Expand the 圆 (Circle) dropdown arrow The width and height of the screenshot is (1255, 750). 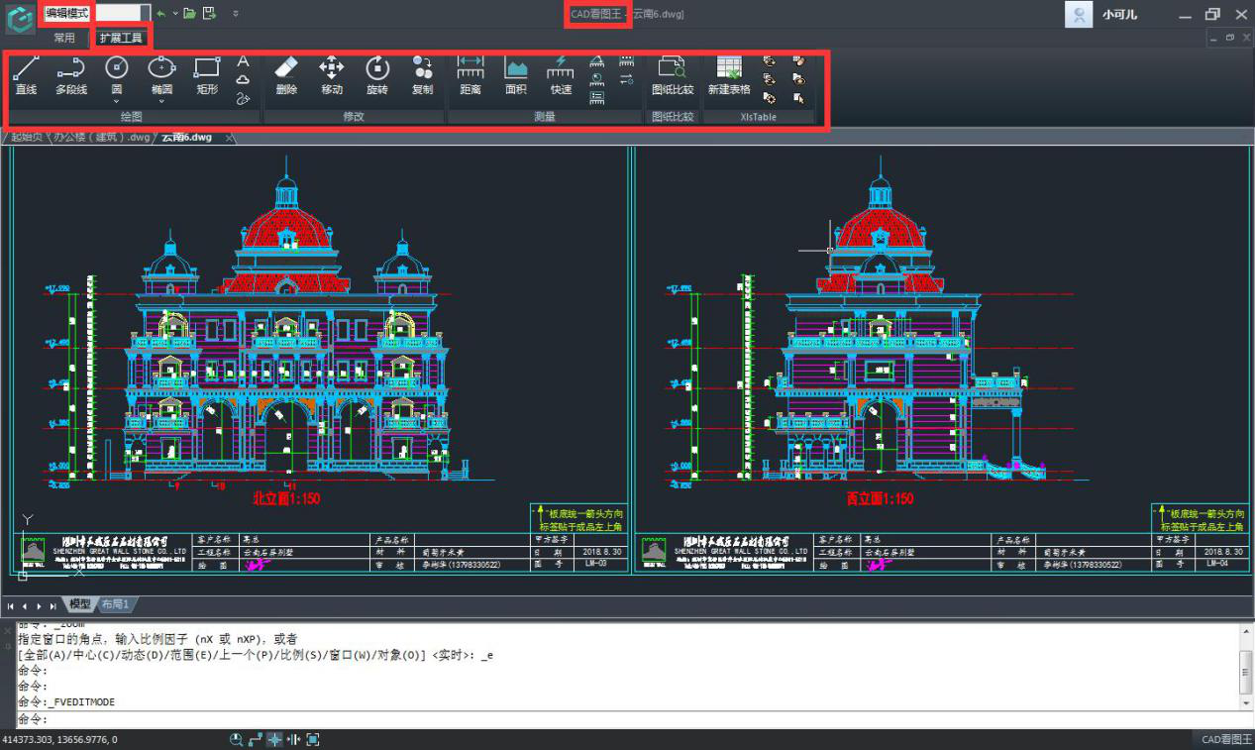pyautogui.click(x=117, y=100)
